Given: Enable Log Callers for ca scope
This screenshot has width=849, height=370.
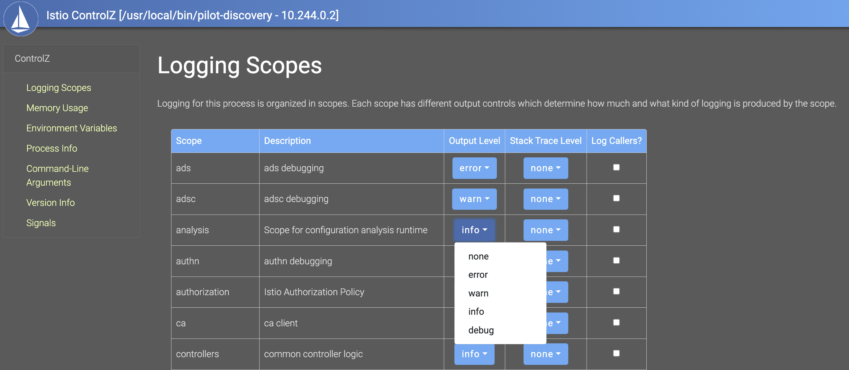Looking at the screenshot, I should pos(616,322).
